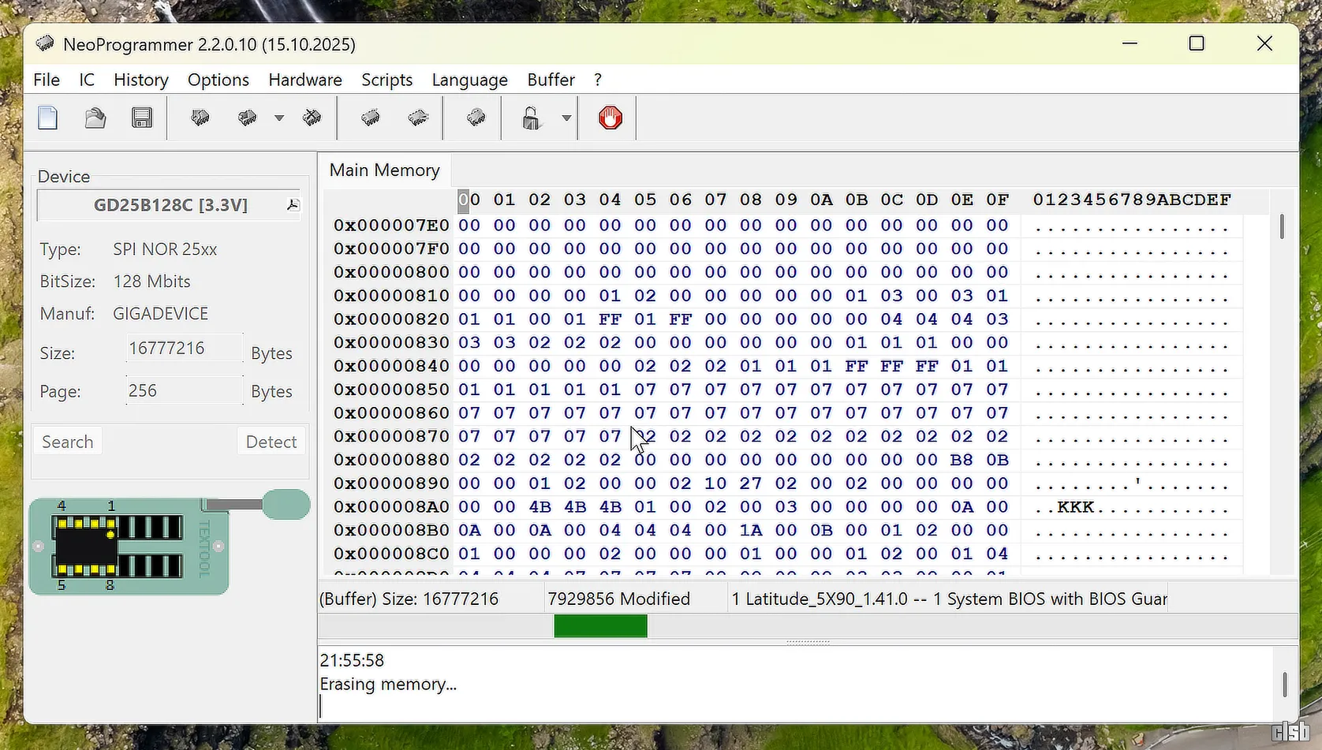Expand the dropdown arrow beside Write IC

click(278, 118)
